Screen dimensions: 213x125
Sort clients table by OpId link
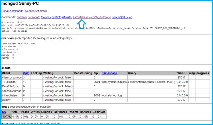[x=26, y=73]
